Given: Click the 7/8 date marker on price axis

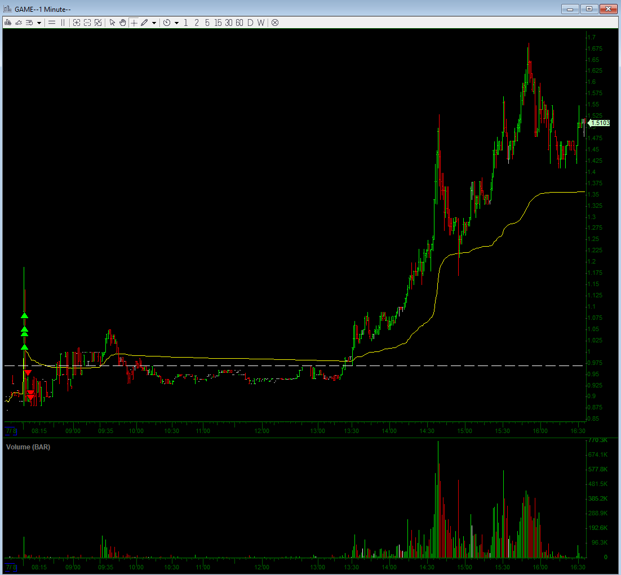Looking at the screenshot, I should (x=11, y=431).
